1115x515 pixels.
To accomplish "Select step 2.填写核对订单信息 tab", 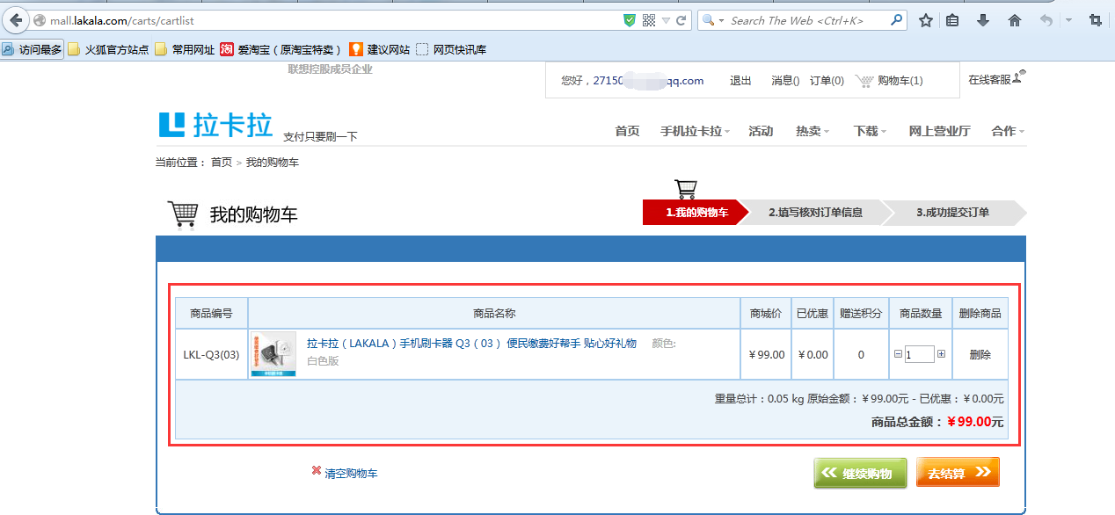I will [815, 213].
